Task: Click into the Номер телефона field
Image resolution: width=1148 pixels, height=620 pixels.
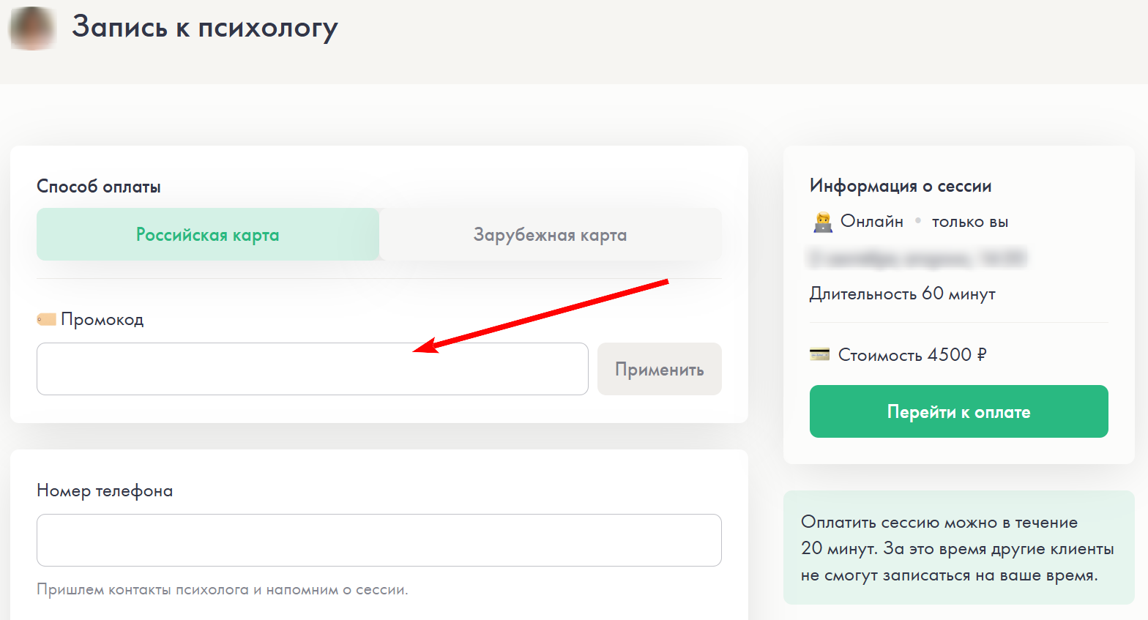Action: (379, 540)
